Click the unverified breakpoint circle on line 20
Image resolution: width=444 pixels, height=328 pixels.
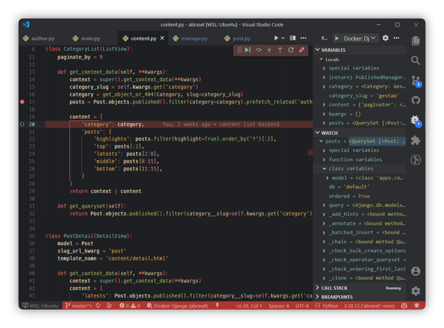[x=22, y=124]
